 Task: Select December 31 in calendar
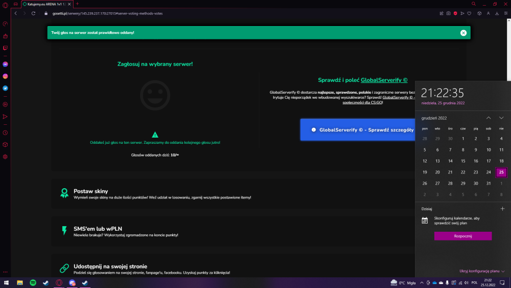(489, 183)
